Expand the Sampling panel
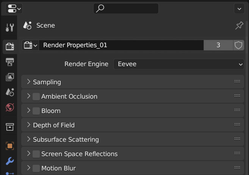Viewport: 249px width, 175px height. [x=28, y=82]
